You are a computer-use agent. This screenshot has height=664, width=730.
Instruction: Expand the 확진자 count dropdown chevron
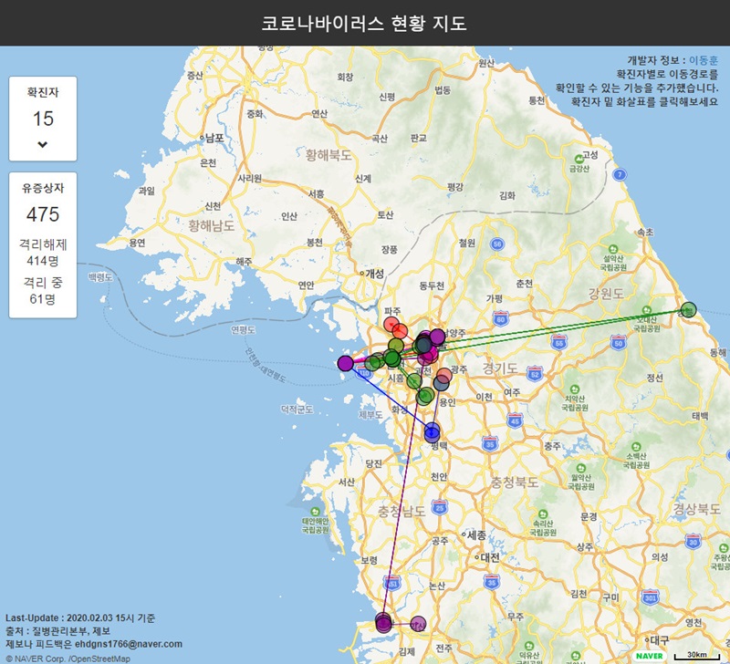43,145
